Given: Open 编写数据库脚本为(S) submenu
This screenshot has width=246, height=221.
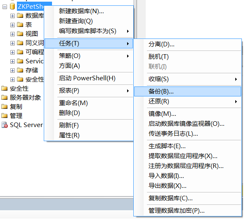Looking at the screenshot, I should (89, 31).
